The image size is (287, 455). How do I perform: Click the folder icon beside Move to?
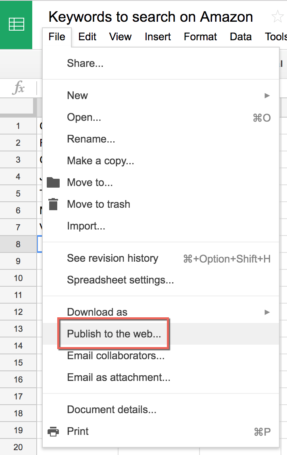click(53, 182)
